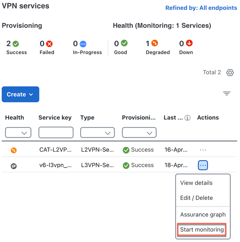
Task: Expand the Provisioning filter dropdown
Action: (x=139, y=133)
